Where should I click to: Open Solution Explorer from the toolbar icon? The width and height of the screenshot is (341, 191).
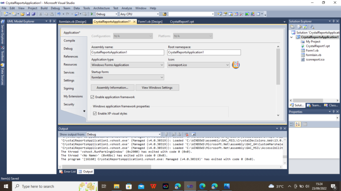pyautogui.click(x=219, y=14)
